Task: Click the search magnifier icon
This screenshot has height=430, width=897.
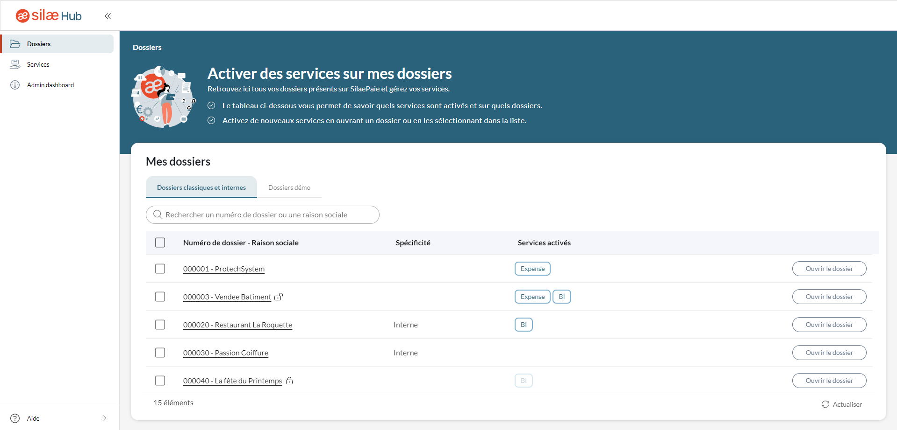Action: click(158, 215)
